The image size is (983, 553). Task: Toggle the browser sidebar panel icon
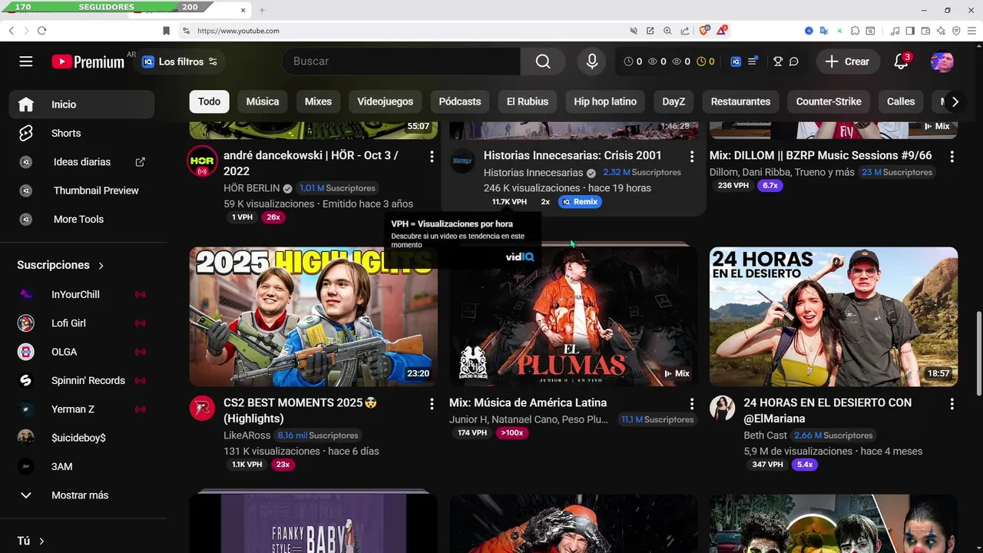point(910,31)
